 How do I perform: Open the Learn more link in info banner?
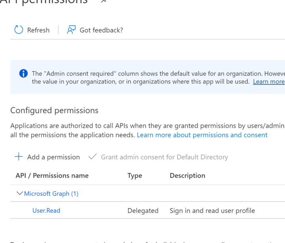[269, 82]
